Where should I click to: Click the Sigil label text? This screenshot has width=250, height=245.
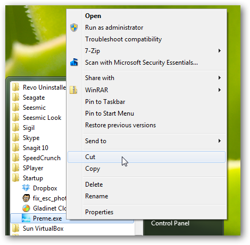click(29, 128)
